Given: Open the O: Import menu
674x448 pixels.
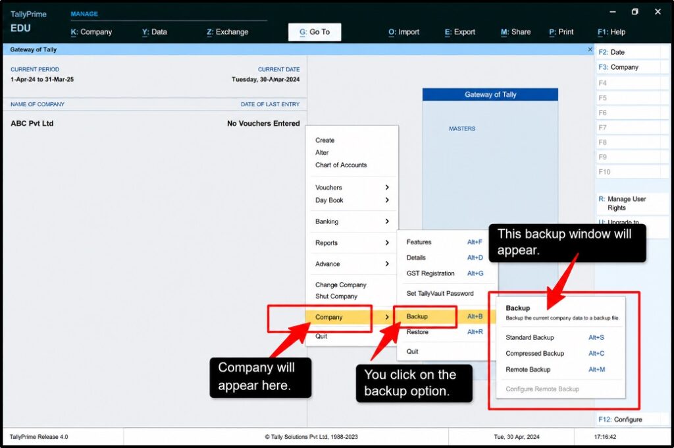Looking at the screenshot, I should [403, 32].
